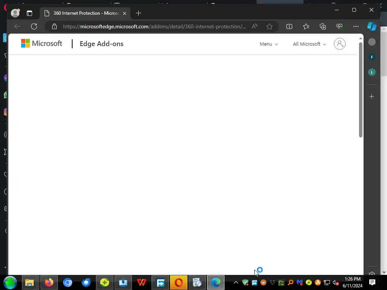Screen dimensions: 387x290
Task: Activate Read aloud in address bar
Action: (254, 26)
